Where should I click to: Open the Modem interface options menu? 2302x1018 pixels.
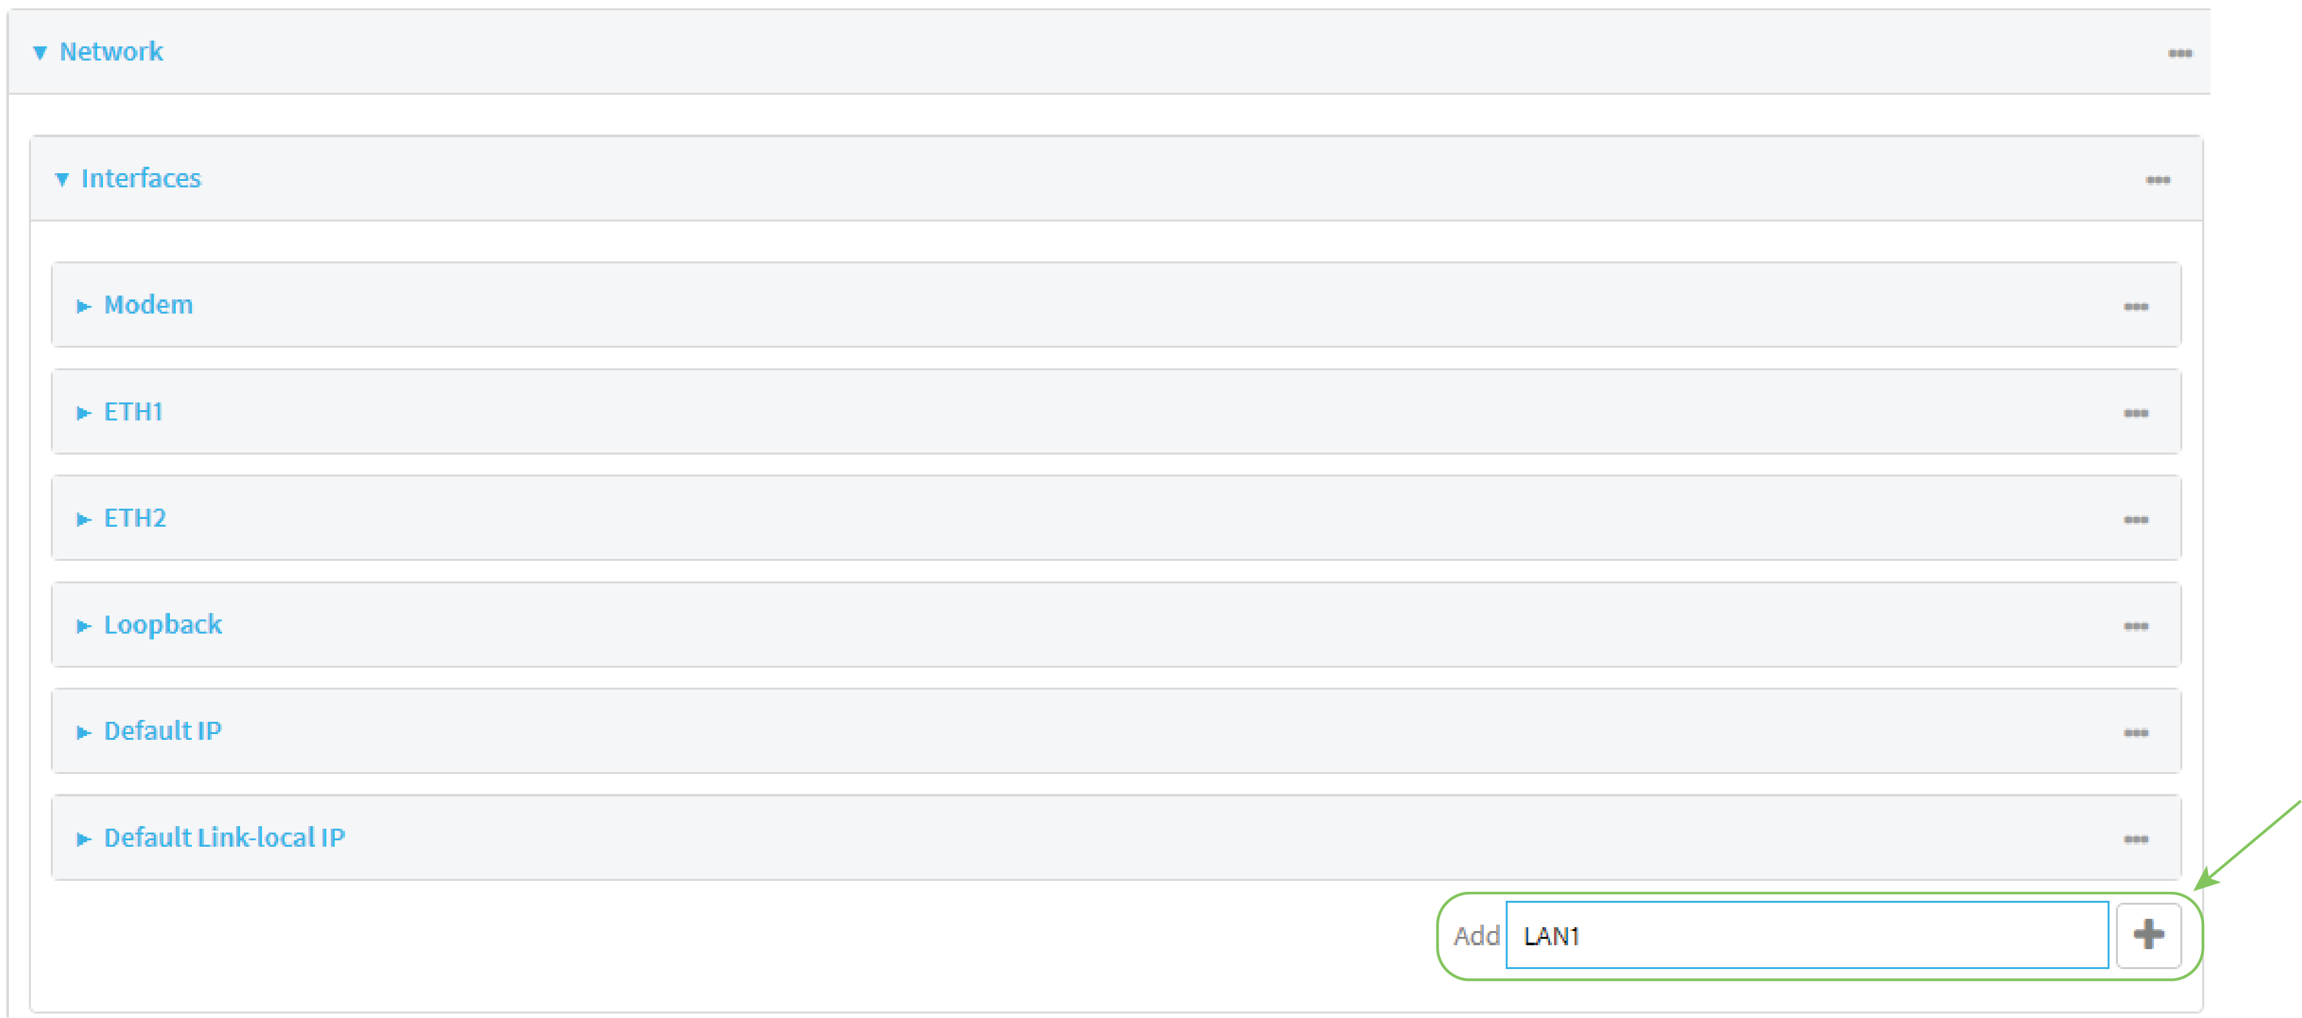2137,306
